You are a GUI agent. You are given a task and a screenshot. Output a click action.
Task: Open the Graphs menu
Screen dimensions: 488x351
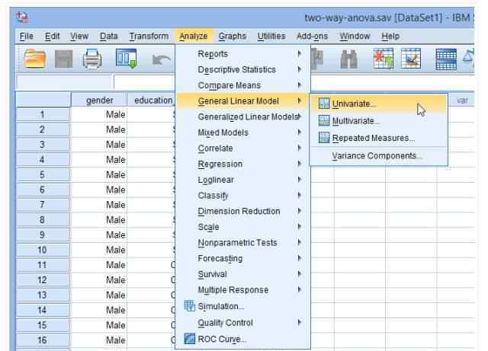(232, 36)
